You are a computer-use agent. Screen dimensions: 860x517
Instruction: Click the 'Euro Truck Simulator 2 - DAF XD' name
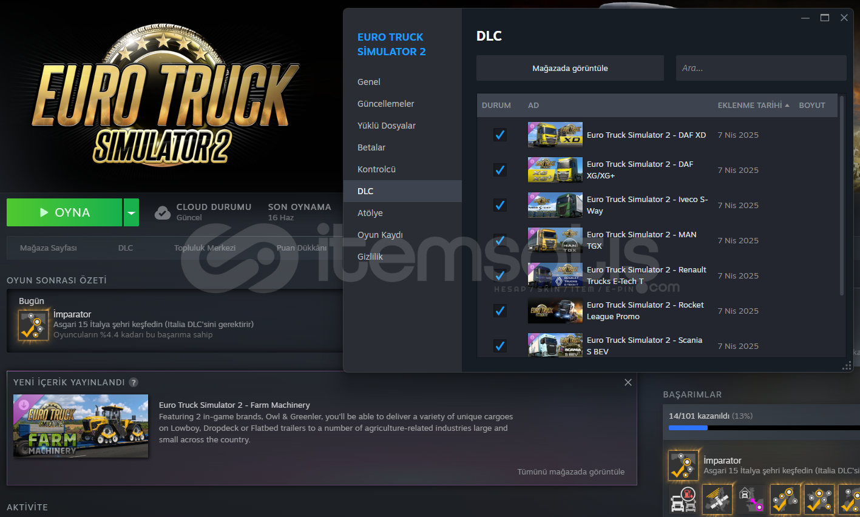tap(646, 135)
